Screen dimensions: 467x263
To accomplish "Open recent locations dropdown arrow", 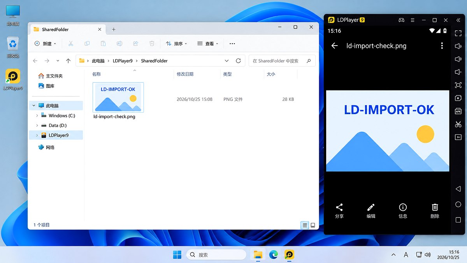I will tap(58, 61).
